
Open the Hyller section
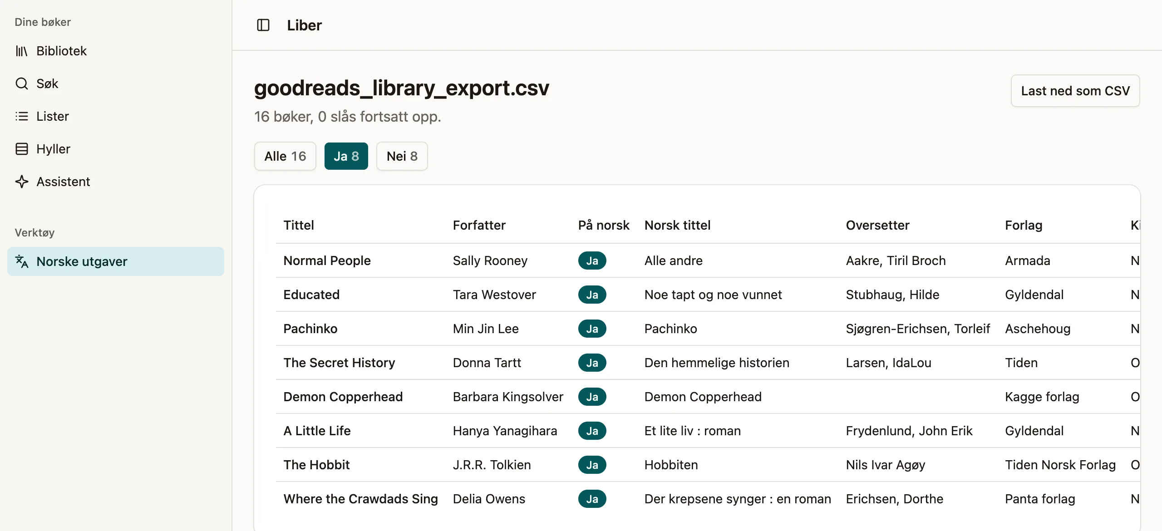[x=116, y=149]
